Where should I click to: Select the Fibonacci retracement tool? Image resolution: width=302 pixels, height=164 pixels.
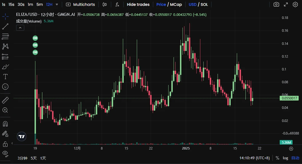[x=5, y=36]
